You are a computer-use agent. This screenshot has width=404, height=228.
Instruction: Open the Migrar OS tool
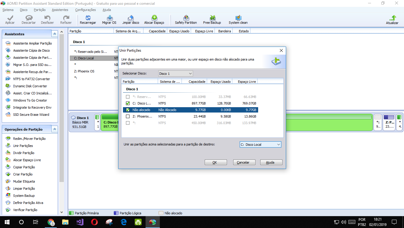[x=109, y=20]
